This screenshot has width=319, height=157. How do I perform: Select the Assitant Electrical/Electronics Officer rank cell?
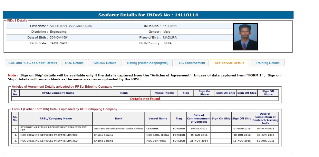[118, 128]
